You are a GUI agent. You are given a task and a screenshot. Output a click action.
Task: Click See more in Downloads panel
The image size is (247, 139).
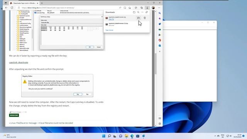pyautogui.click(x=109, y=30)
